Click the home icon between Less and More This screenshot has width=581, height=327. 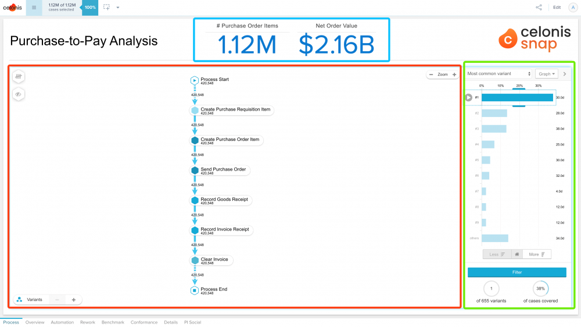pyautogui.click(x=517, y=254)
